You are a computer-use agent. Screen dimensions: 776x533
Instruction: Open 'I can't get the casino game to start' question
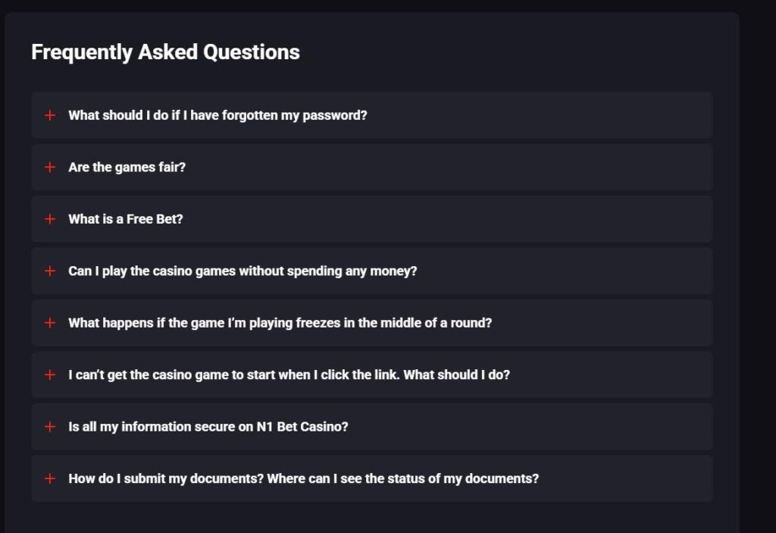tap(289, 375)
